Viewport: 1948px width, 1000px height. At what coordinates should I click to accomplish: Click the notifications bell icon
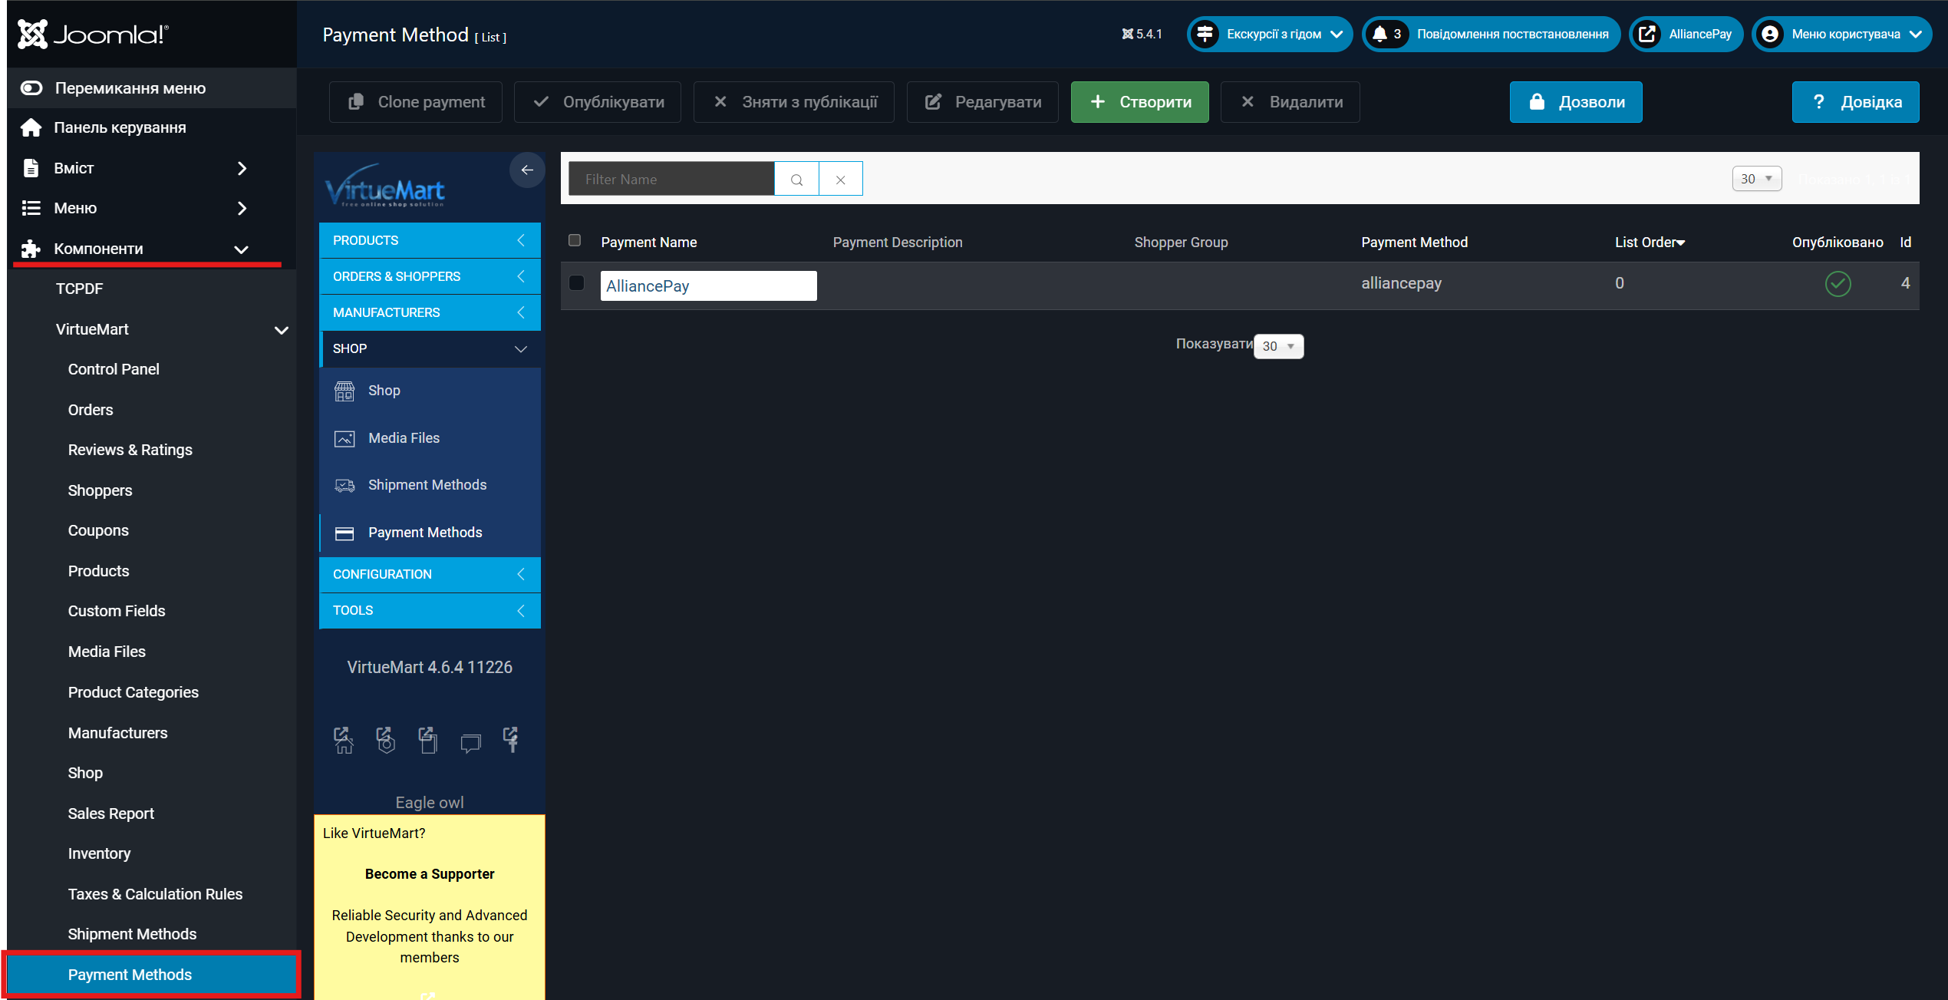pos(1379,34)
